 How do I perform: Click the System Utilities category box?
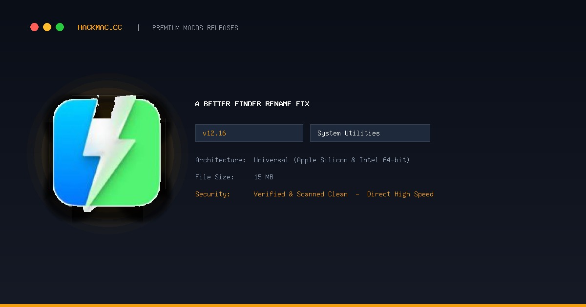point(370,133)
